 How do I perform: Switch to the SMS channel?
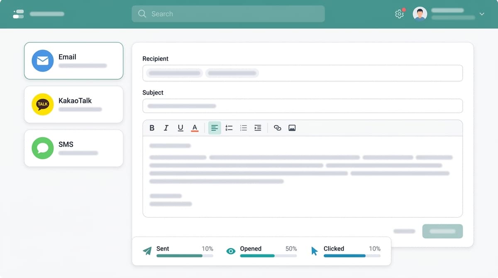click(73, 148)
